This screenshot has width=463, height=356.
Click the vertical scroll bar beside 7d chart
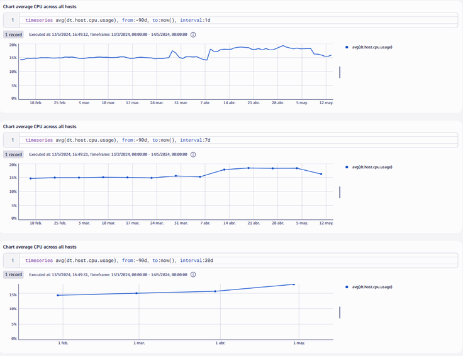(340, 192)
